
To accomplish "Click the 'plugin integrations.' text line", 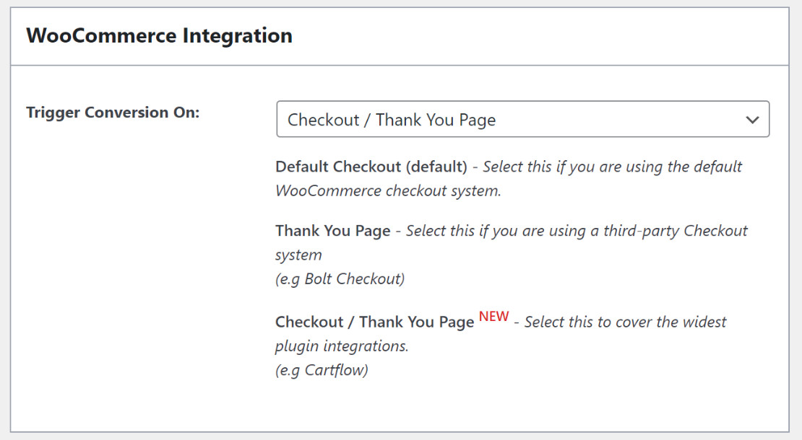I will [x=342, y=346].
